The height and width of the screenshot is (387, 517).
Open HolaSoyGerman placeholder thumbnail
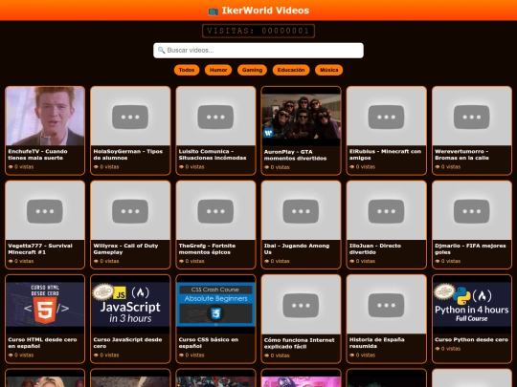130,117
